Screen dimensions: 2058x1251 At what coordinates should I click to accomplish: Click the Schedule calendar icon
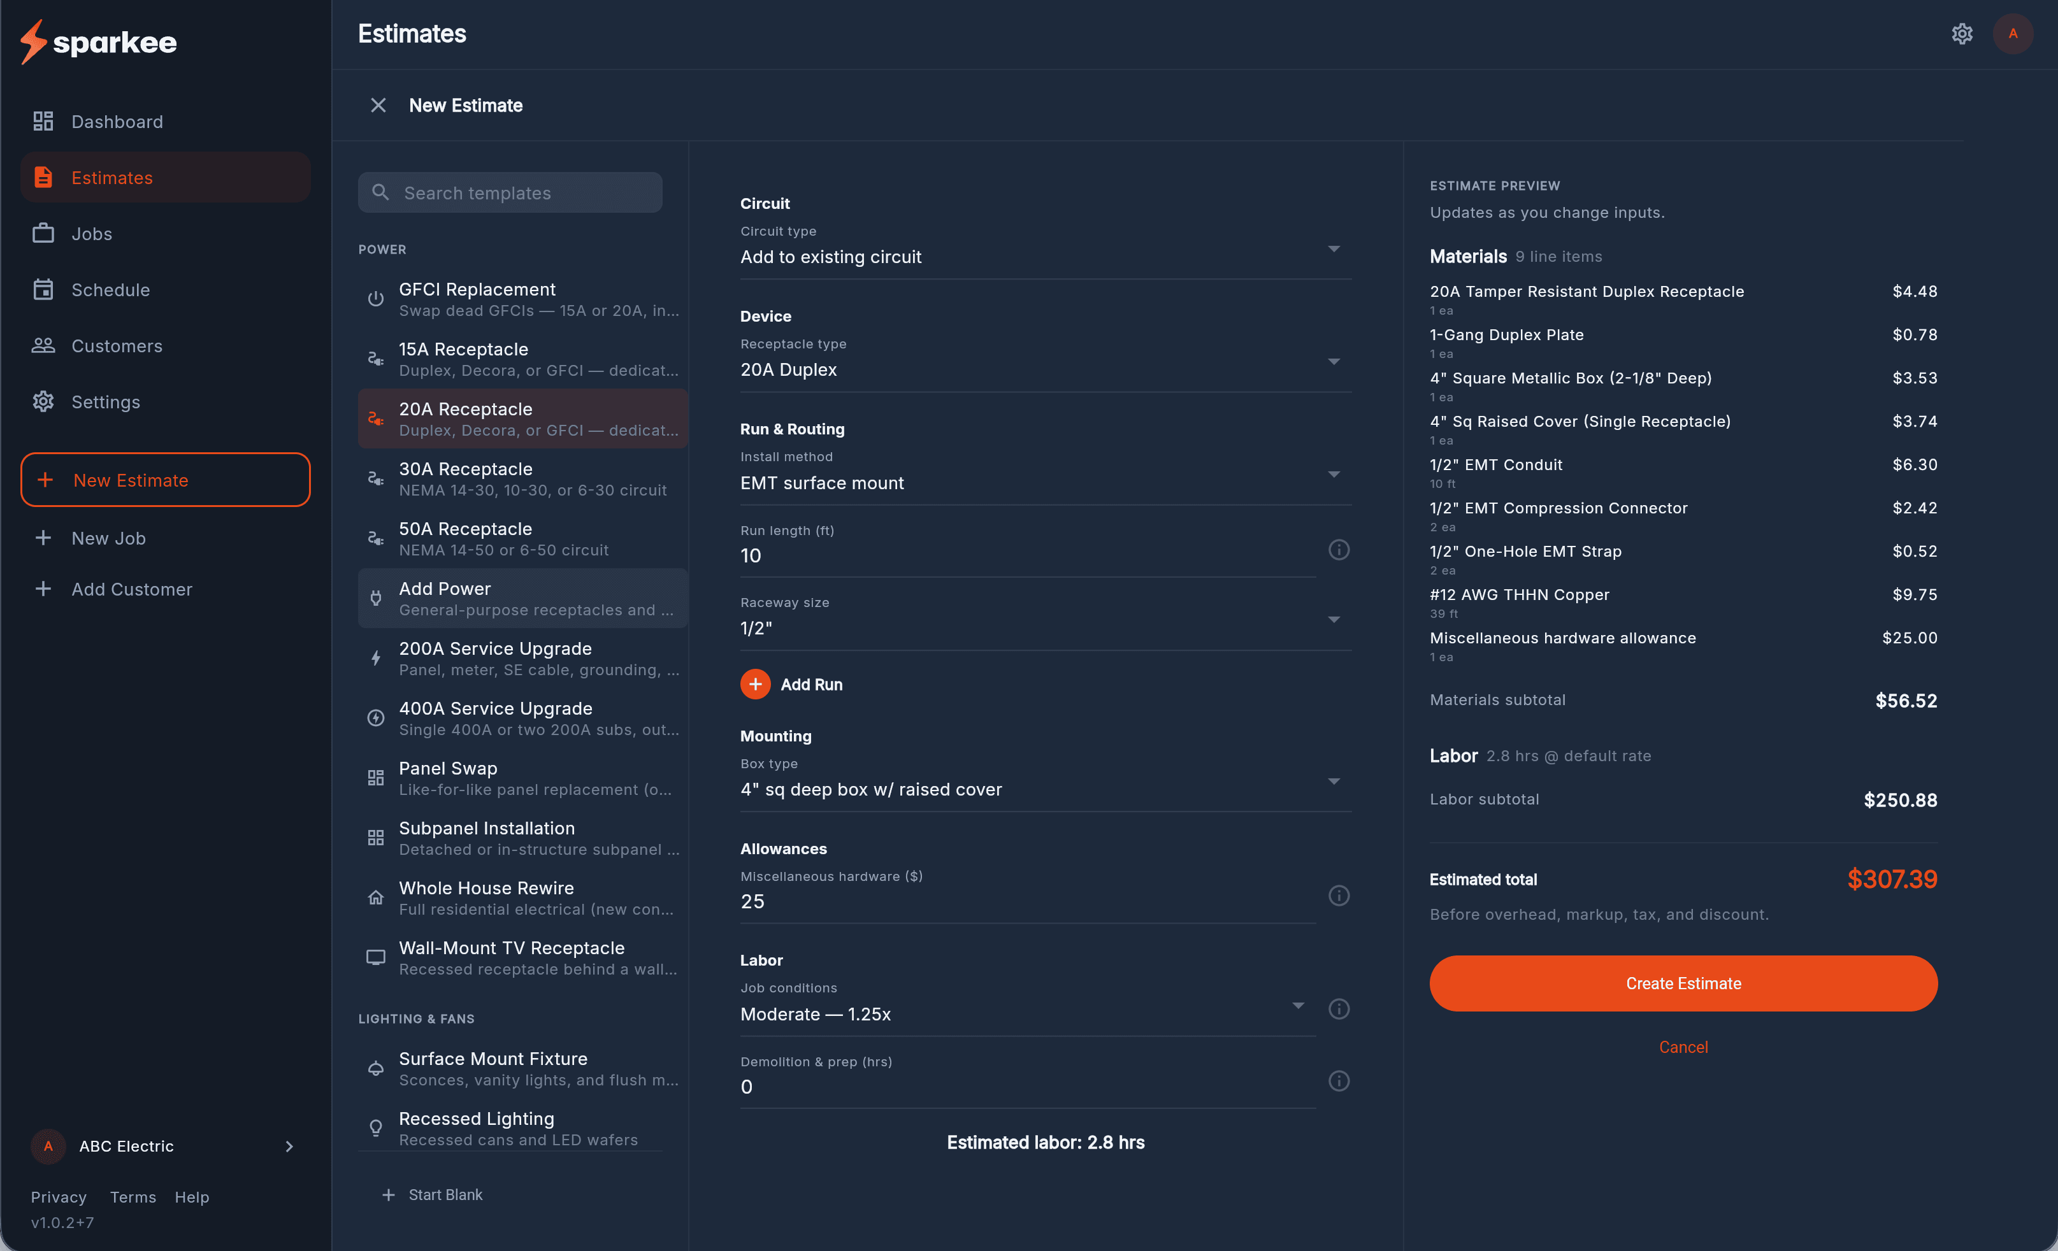click(43, 290)
